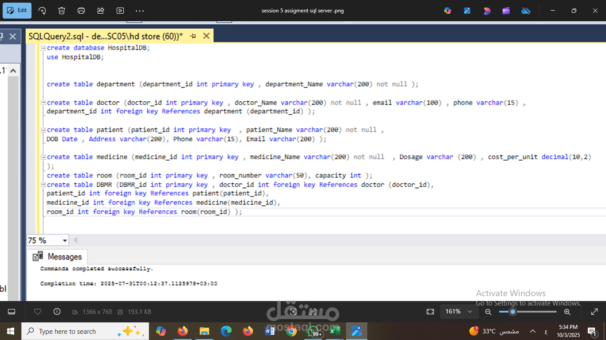Click the 1366 x 768 dimensions label
The image size is (606, 340).
pos(97,312)
